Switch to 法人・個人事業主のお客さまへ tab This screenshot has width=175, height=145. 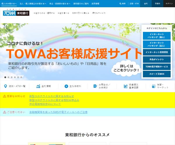click(33, 3)
